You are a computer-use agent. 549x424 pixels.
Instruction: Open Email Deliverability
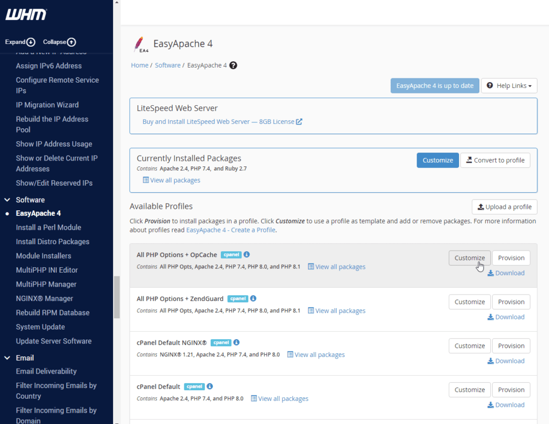click(46, 371)
